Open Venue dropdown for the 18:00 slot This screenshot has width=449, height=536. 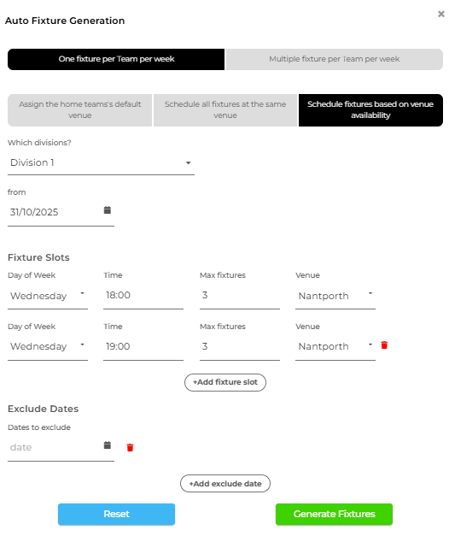[x=335, y=296]
